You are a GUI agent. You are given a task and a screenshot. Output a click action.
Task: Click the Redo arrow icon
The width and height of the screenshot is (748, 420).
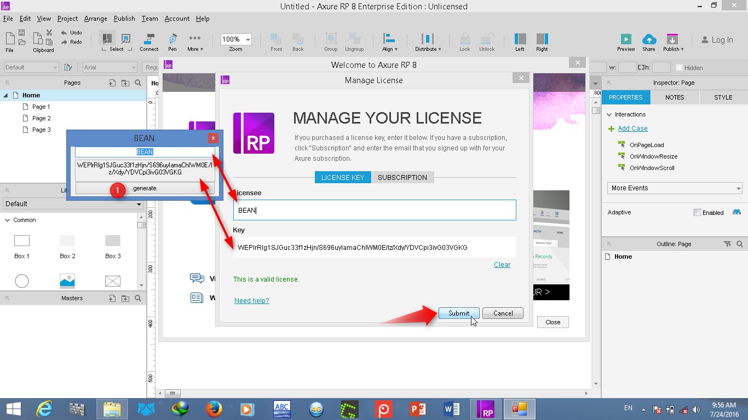coord(64,42)
